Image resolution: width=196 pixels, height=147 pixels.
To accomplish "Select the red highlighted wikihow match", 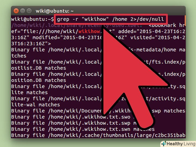I will (89, 31).
